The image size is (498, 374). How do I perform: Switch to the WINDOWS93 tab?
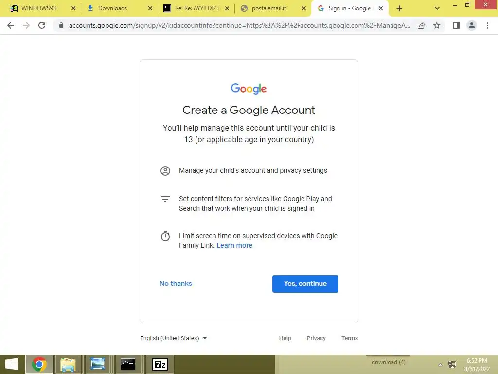(38, 8)
